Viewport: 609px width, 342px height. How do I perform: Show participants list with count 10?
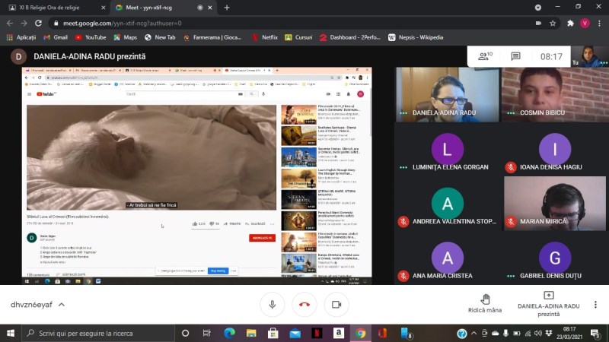[485, 56]
